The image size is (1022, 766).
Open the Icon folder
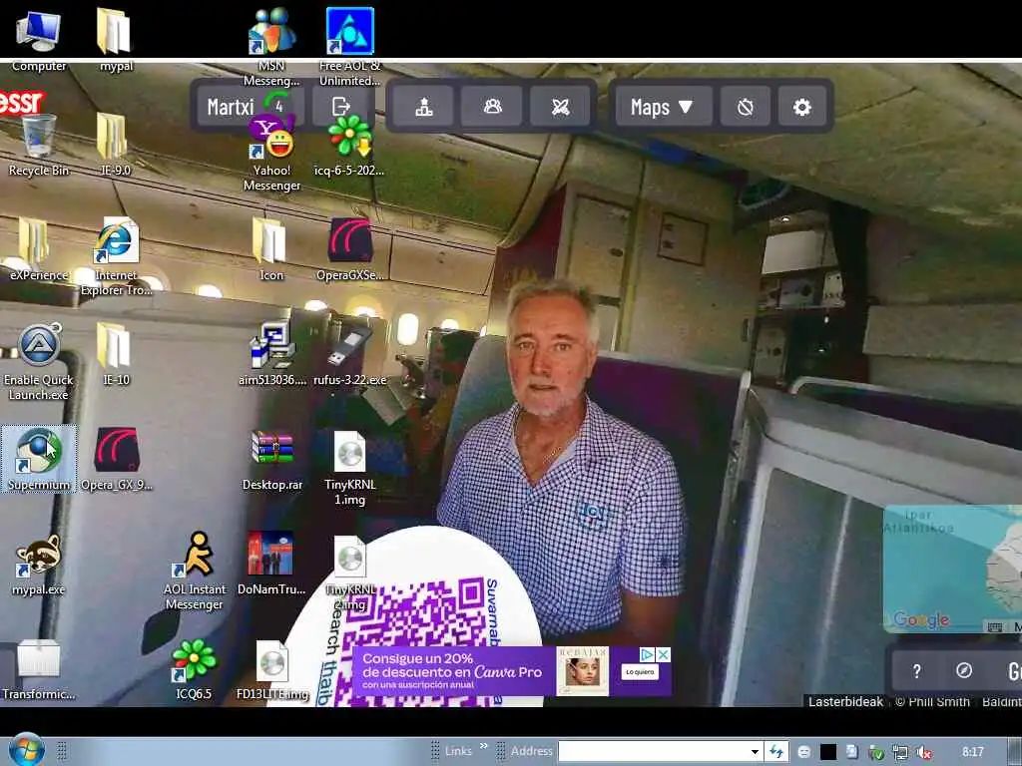271,249
